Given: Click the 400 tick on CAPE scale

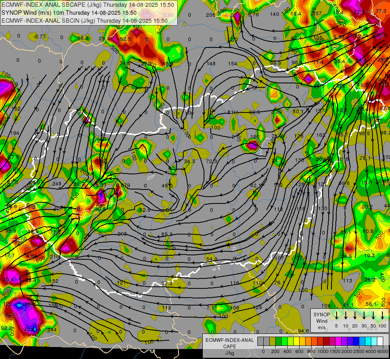Looking at the screenshot, I should (287, 351).
